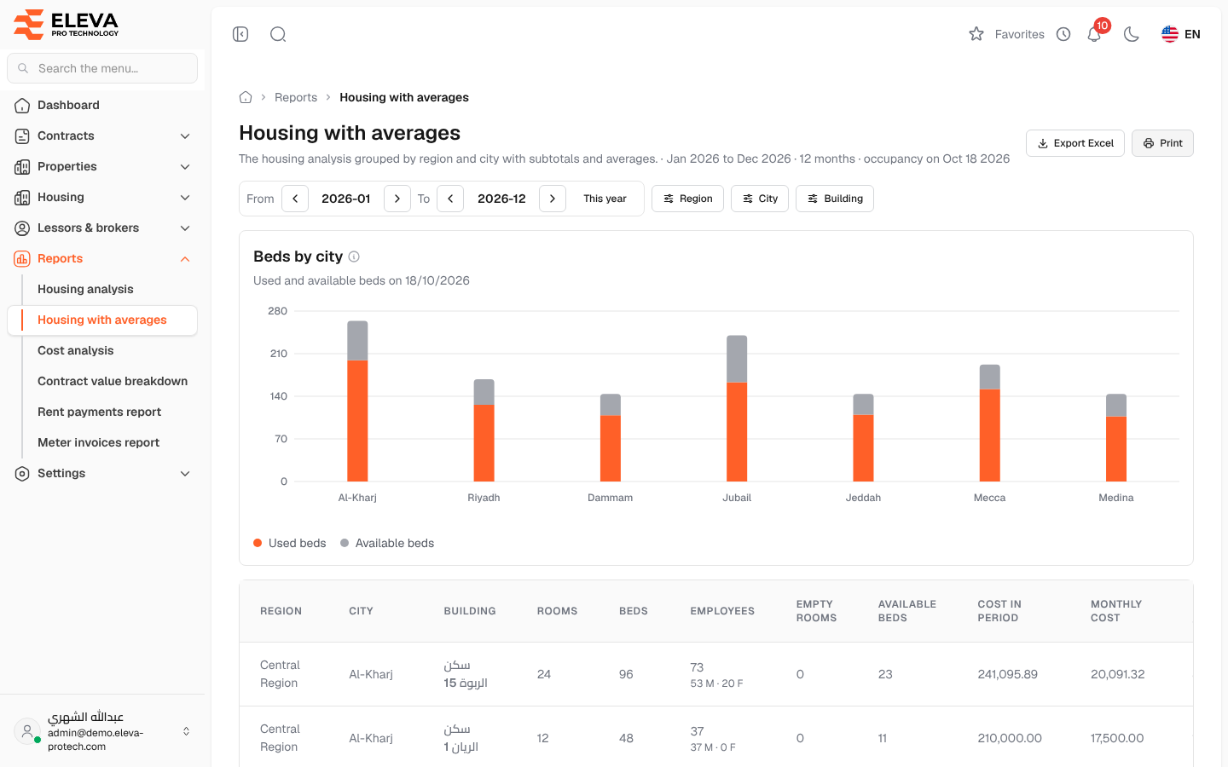The width and height of the screenshot is (1228, 767).
Task: Collapse the Reports menu chevron
Action: (185, 258)
